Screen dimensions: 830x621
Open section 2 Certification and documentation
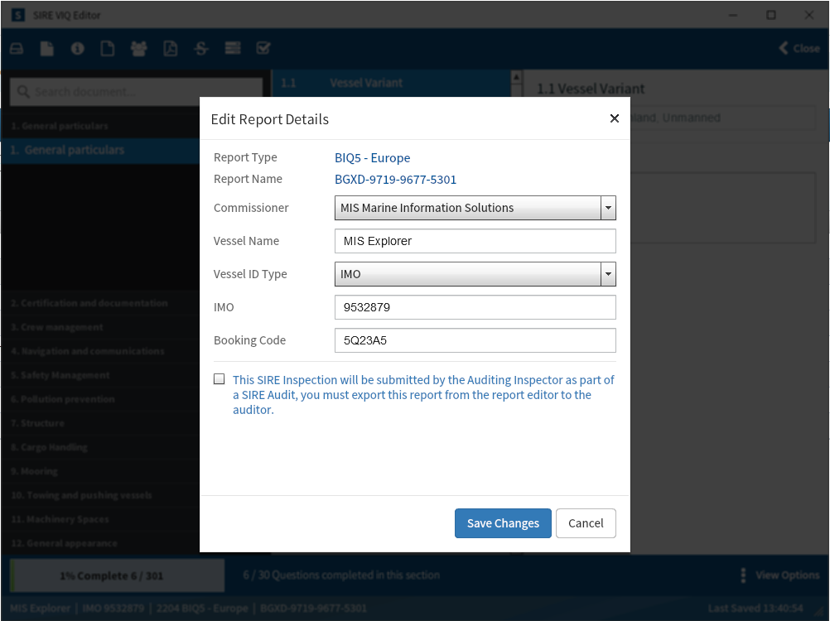(x=100, y=303)
